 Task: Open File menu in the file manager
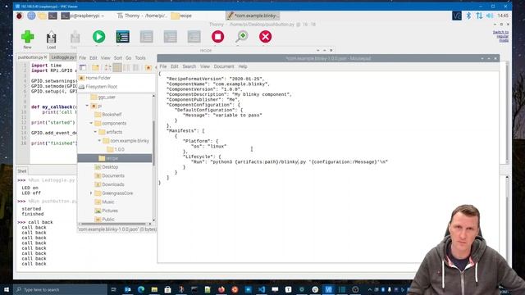pyautogui.click(x=82, y=58)
